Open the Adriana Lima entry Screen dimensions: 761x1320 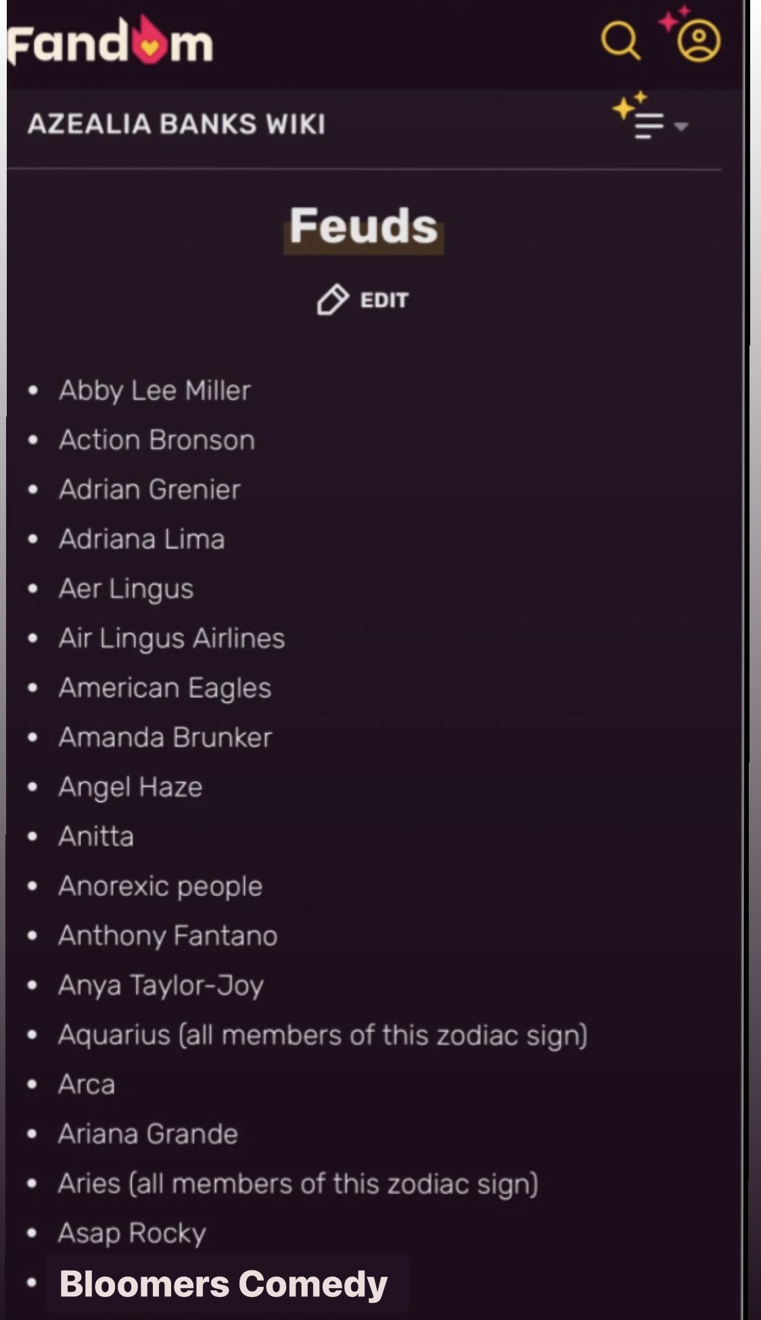pyautogui.click(x=142, y=539)
